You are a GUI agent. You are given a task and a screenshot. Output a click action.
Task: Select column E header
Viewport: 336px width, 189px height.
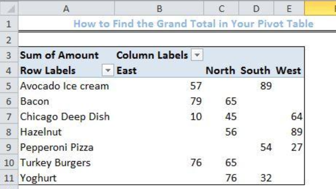[289, 8]
